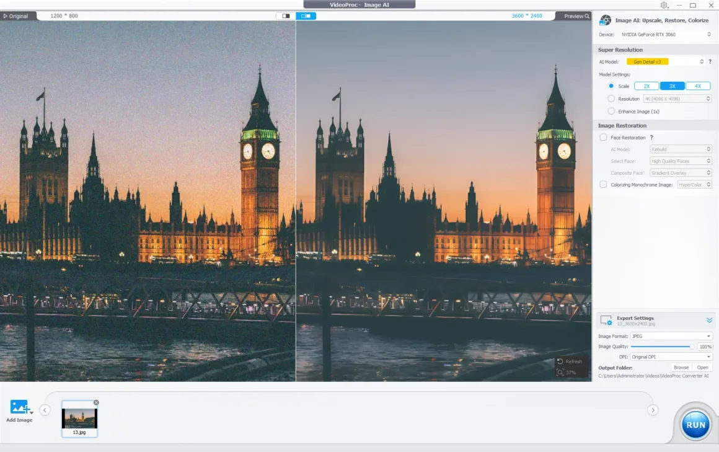
Task: Click the 37% zoom indicator icon
Action: (x=560, y=372)
